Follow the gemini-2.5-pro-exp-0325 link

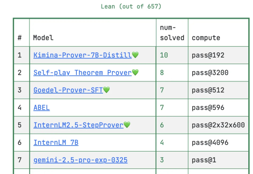pos(81,160)
